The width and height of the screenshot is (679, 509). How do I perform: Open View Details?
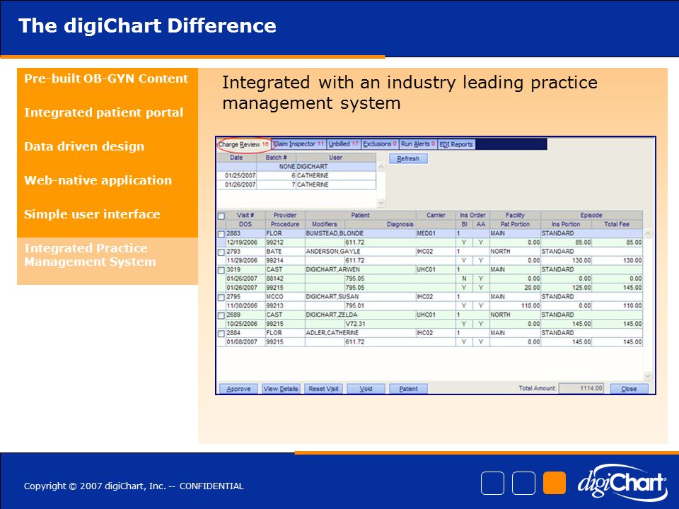click(281, 389)
